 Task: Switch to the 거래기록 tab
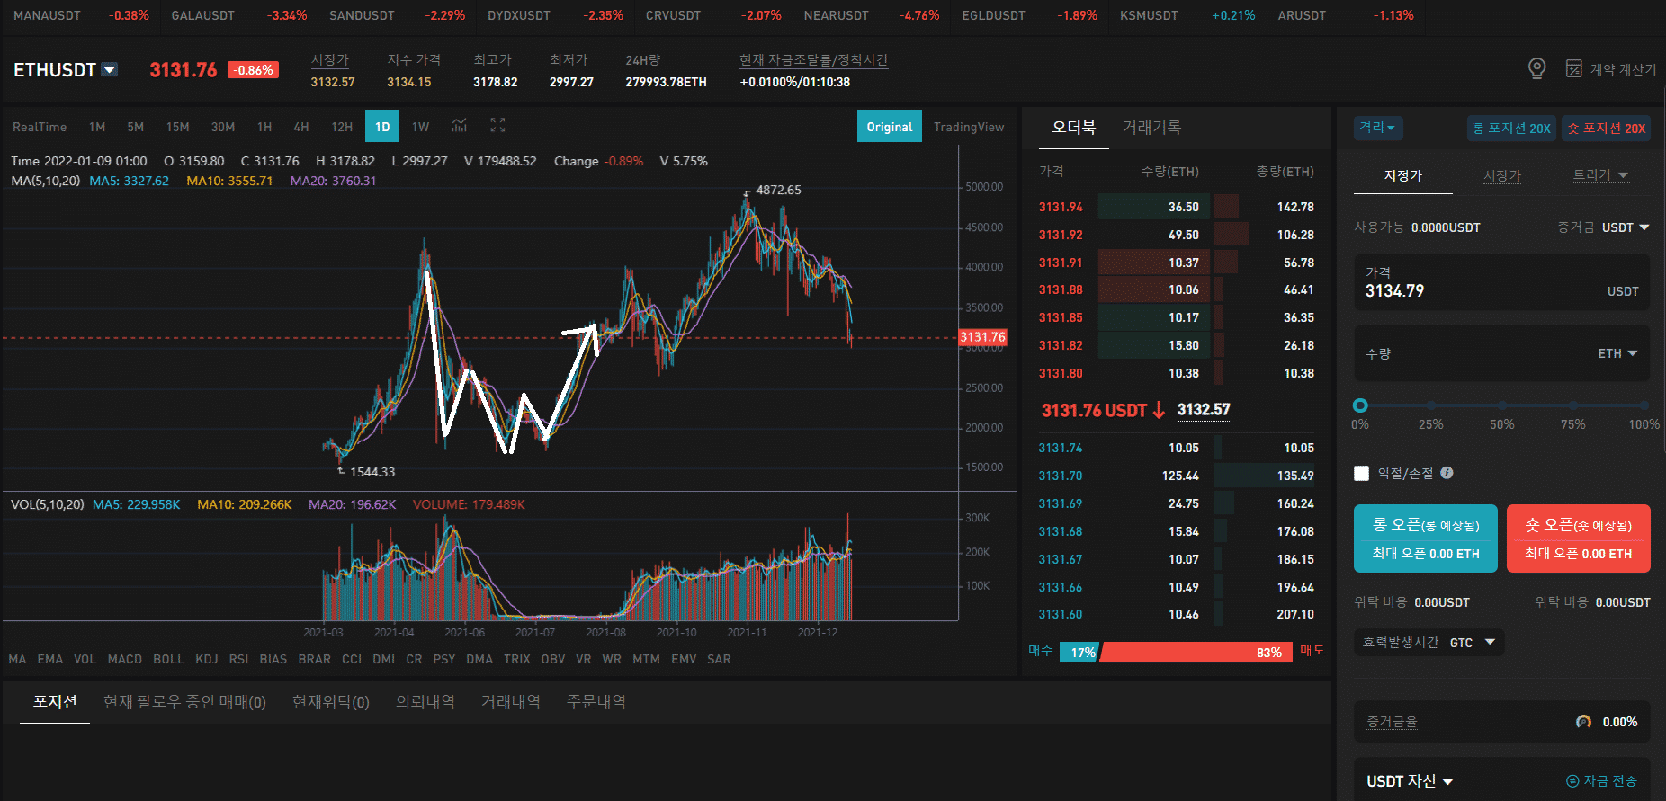pos(1151,128)
